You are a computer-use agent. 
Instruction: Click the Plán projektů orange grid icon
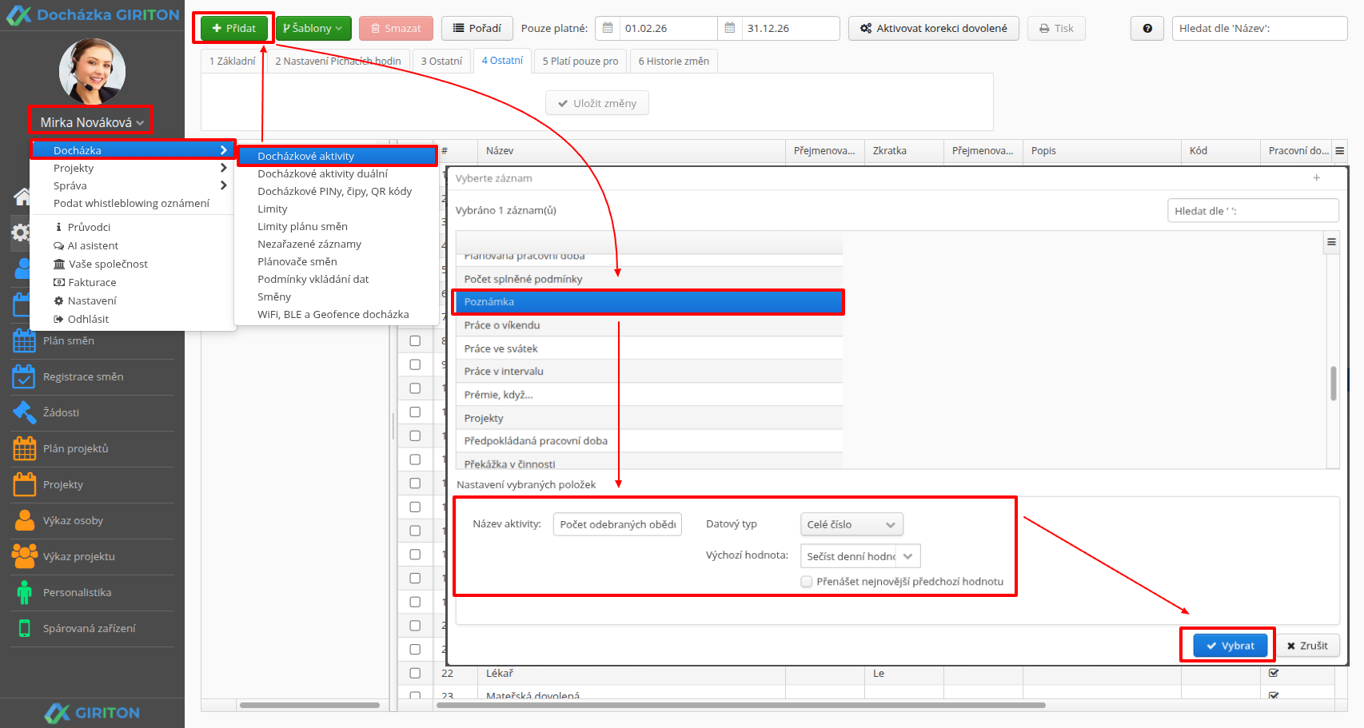click(x=24, y=448)
